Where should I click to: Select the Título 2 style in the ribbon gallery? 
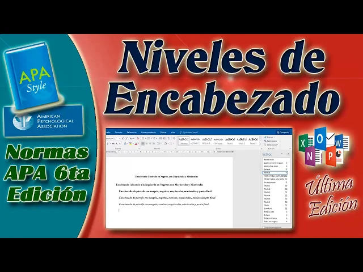pos(242,141)
